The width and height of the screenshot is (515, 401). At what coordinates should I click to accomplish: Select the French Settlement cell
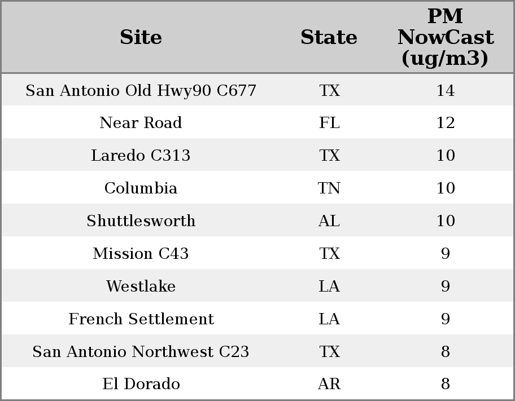(141, 319)
